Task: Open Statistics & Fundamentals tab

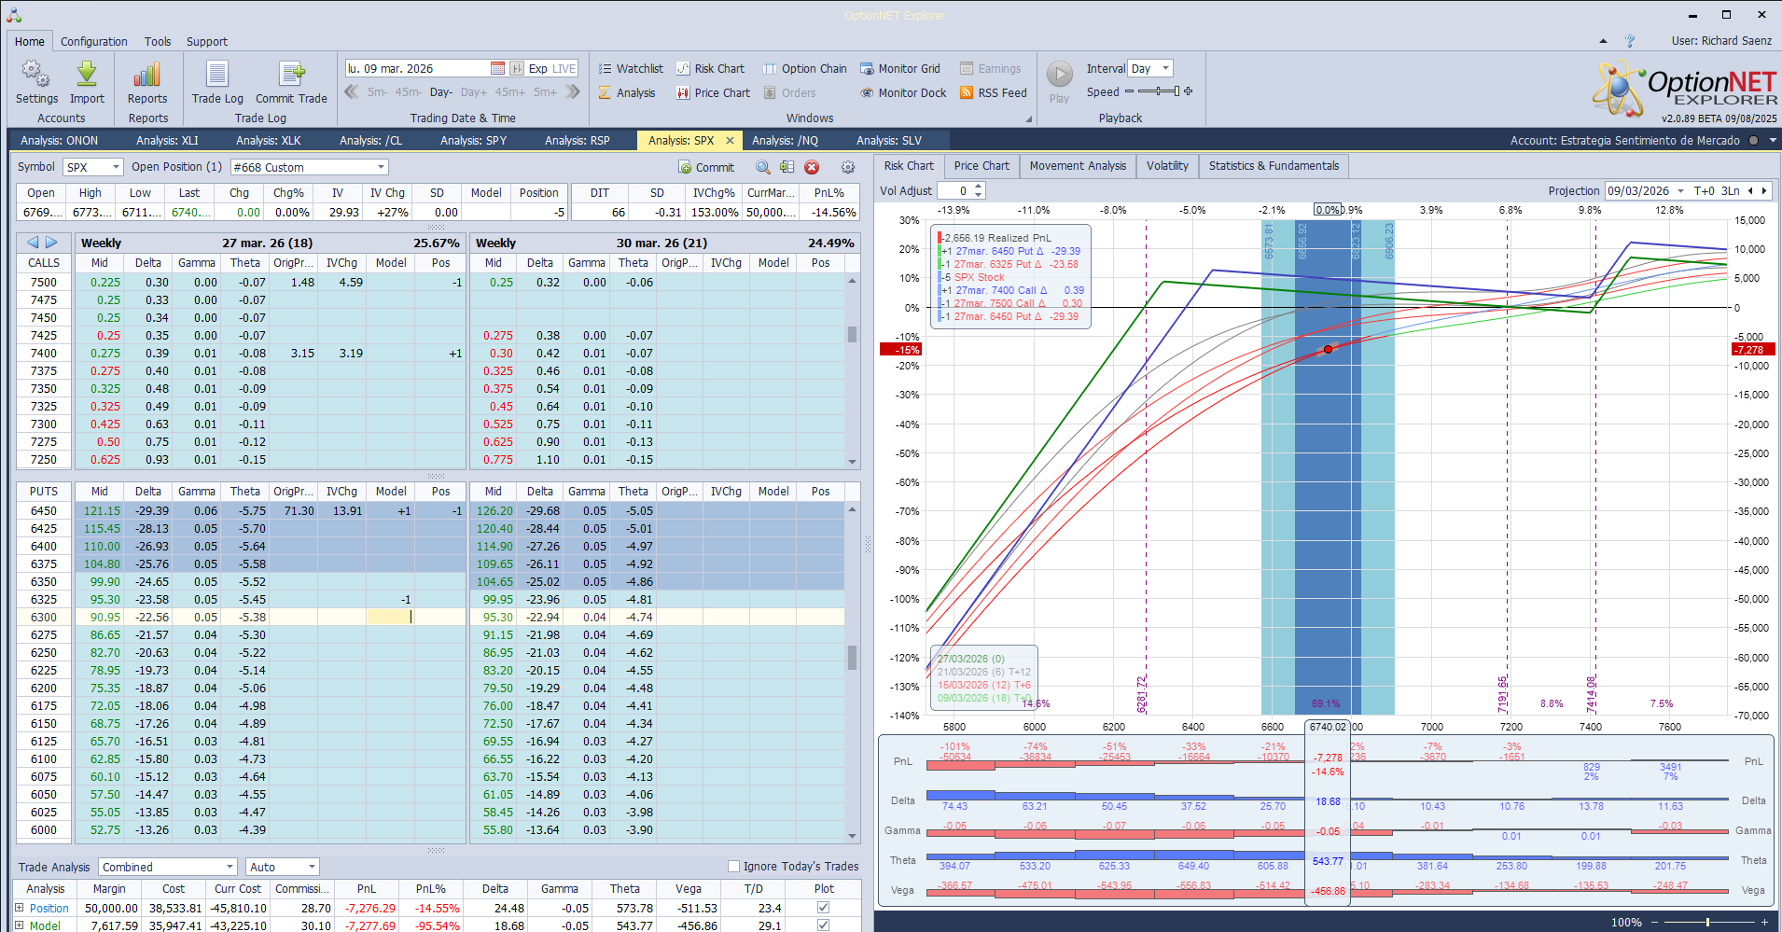Action: (x=1274, y=166)
